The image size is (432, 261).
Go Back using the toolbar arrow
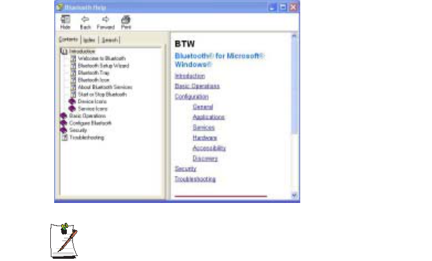pos(86,19)
